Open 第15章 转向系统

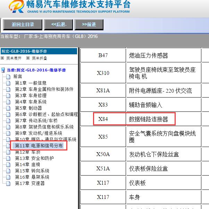[32, 171]
